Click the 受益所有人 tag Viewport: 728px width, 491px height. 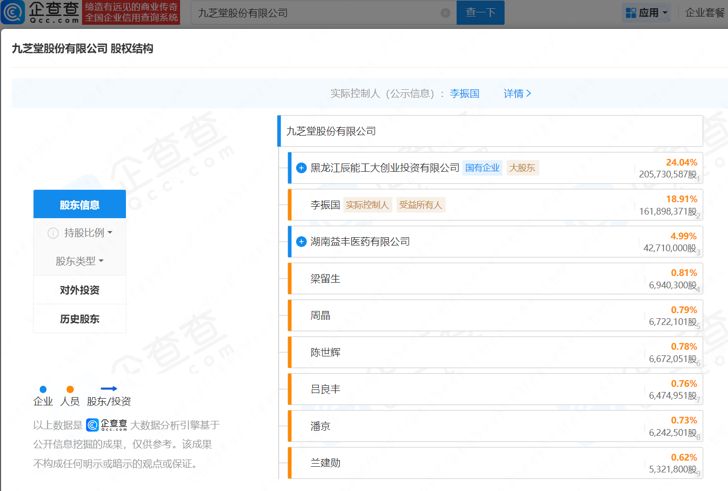[420, 205]
